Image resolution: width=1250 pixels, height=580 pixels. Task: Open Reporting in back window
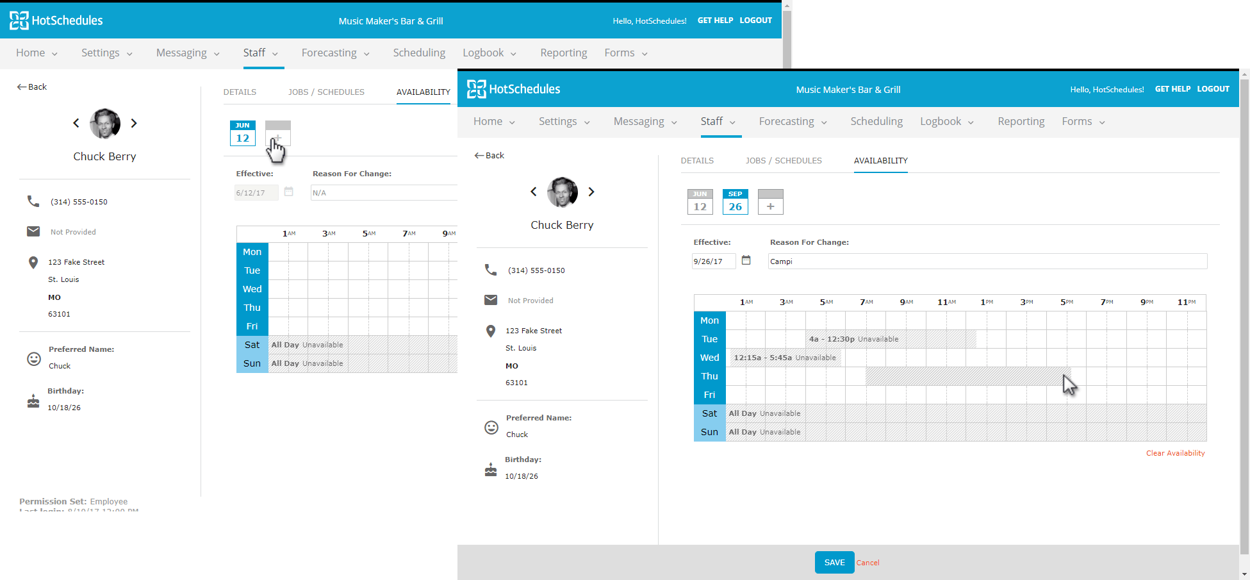(564, 53)
